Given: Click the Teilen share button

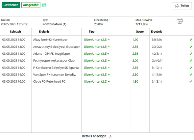Looking at the screenshot, I should (x=182, y=6).
